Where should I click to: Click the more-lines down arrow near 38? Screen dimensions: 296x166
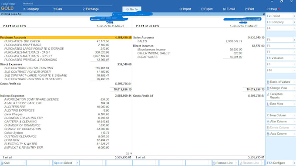coord(131,153)
